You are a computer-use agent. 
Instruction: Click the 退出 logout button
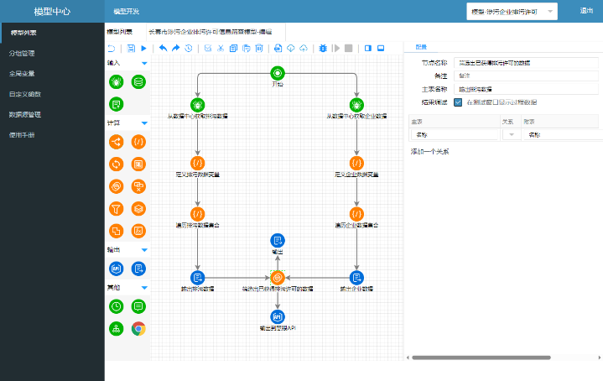point(585,11)
